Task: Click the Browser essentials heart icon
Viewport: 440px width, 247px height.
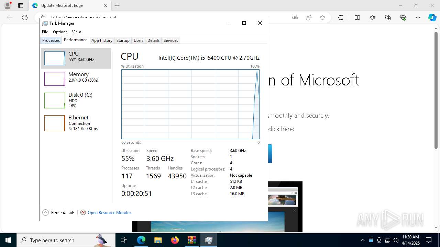Action: 403,17
